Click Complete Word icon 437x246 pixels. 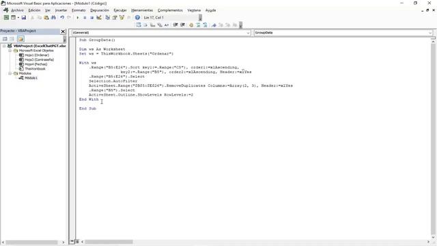[x=167, y=25]
